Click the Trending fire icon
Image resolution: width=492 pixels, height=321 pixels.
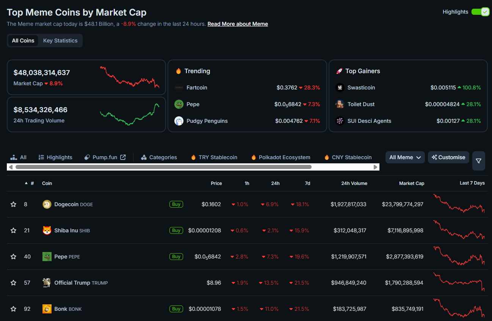179,71
